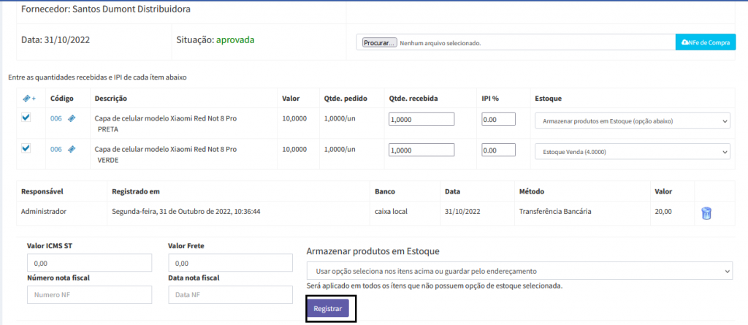The width and height of the screenshot is (748, 325).
Task: Click the IPI % field for the VERDE item
Action: 498,150
